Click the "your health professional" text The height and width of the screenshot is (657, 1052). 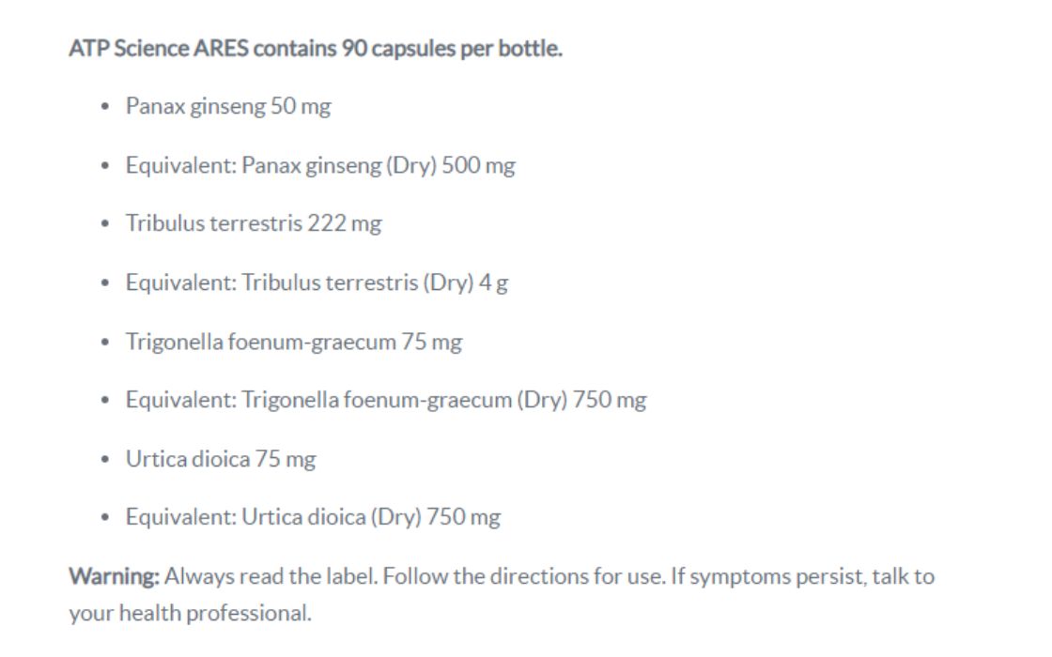point(189,614)
